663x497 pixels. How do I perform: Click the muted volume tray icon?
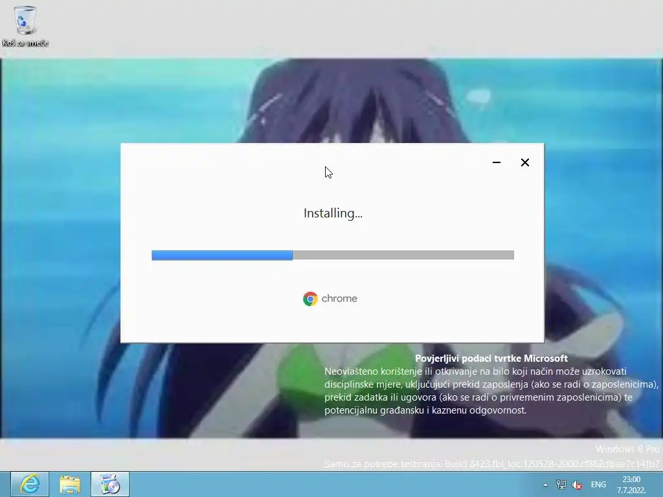coord(577,485)
